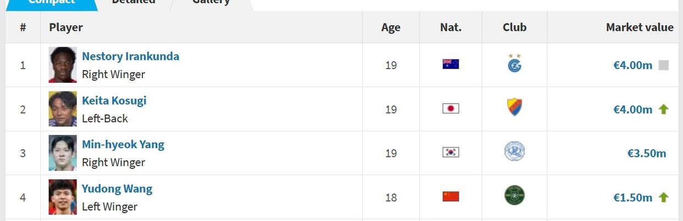Image resolution: width=683 pixels, height=221 pixels.
Task: Click the green up arrow beside Kosugi's value
Action: coord(663,109)
